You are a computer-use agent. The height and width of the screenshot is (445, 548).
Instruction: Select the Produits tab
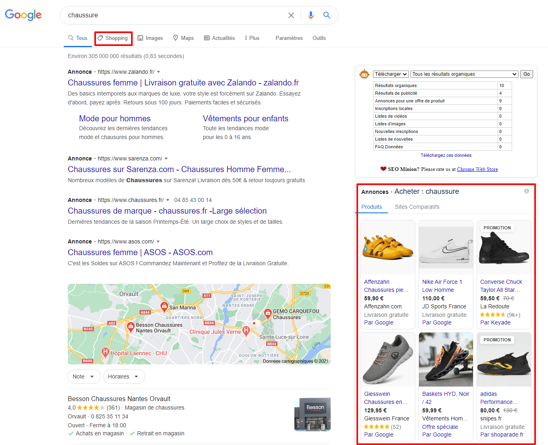coord(371,207)
